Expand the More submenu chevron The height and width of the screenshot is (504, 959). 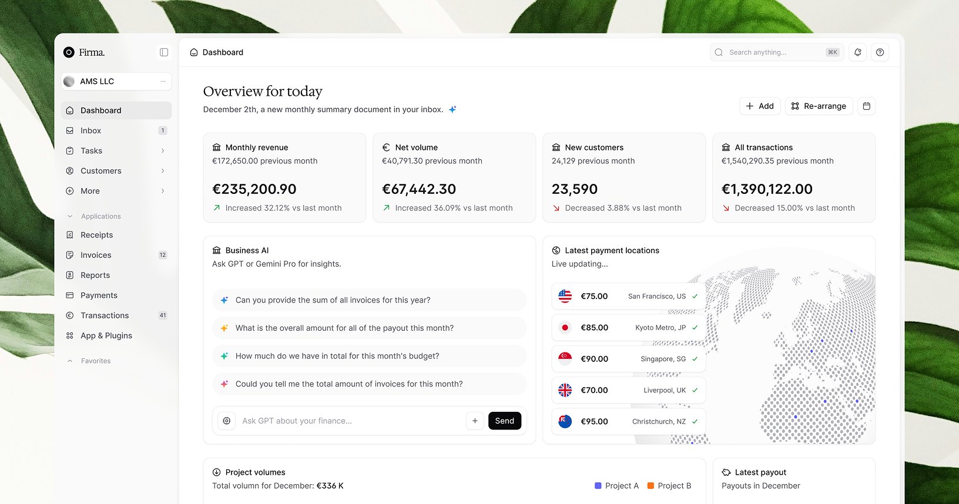[x=163, y=191]
